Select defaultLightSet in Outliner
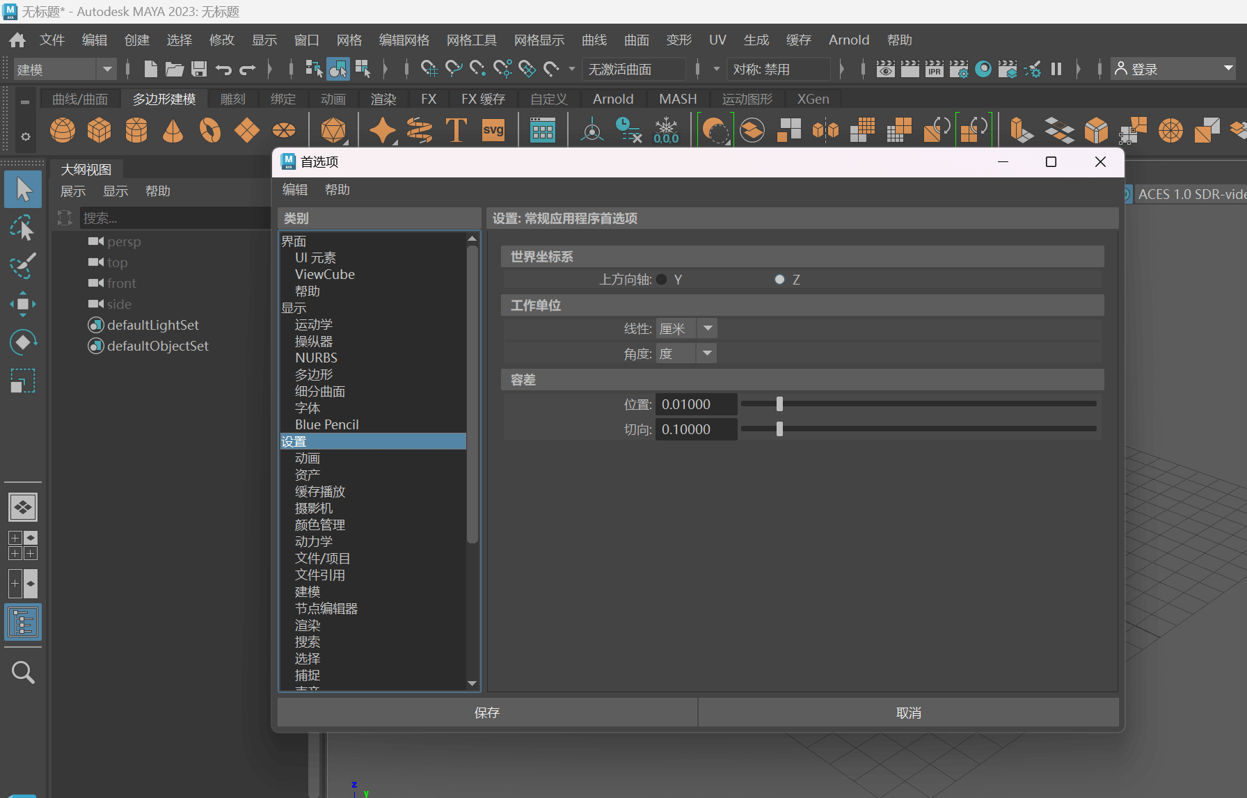The width and height of the screenshot is (1247, 798). click(x=152, y=325)
